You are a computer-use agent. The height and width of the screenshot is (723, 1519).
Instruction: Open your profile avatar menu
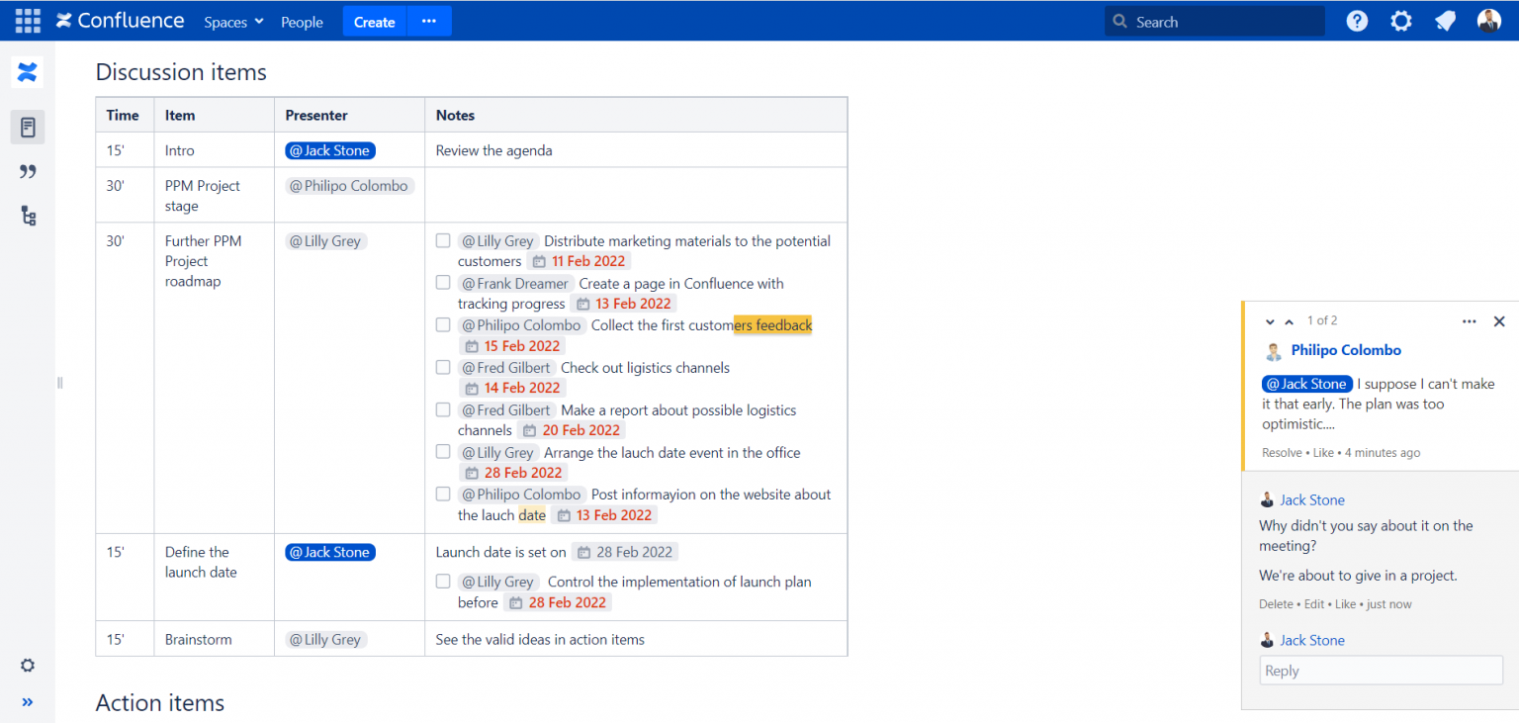1489,20
